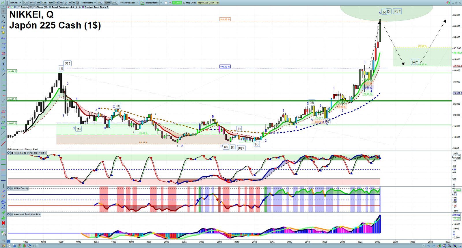Expand the bottom toolbar double chevron
The height and width of the screenshot is (248, 462).
click(x=34, y=246)
